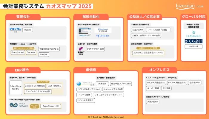Click the パワフル会計「公益」 box

158,30
